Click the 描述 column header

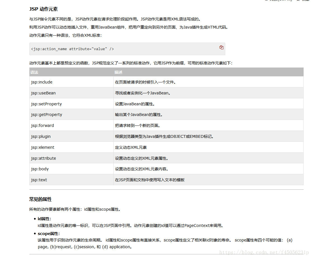(x=208, y=72)
